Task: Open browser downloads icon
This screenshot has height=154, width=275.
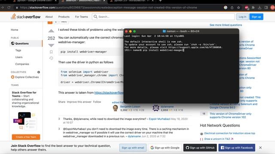Action: [x=260, y=8]
